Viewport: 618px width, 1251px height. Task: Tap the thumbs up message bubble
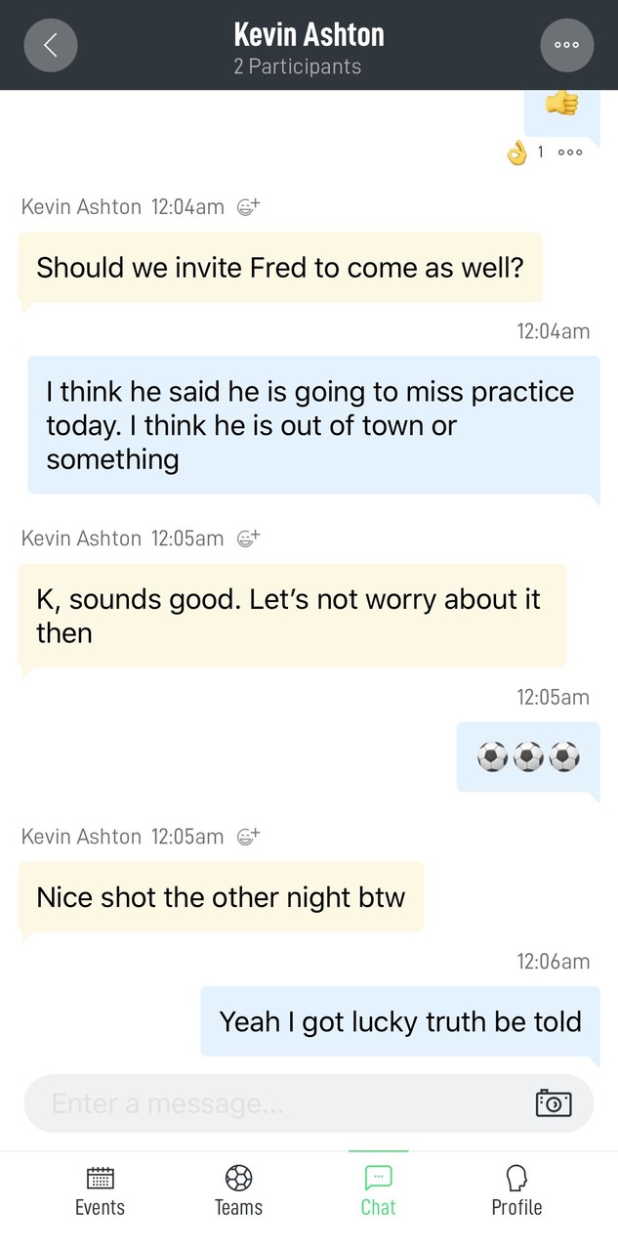[561, 106]
